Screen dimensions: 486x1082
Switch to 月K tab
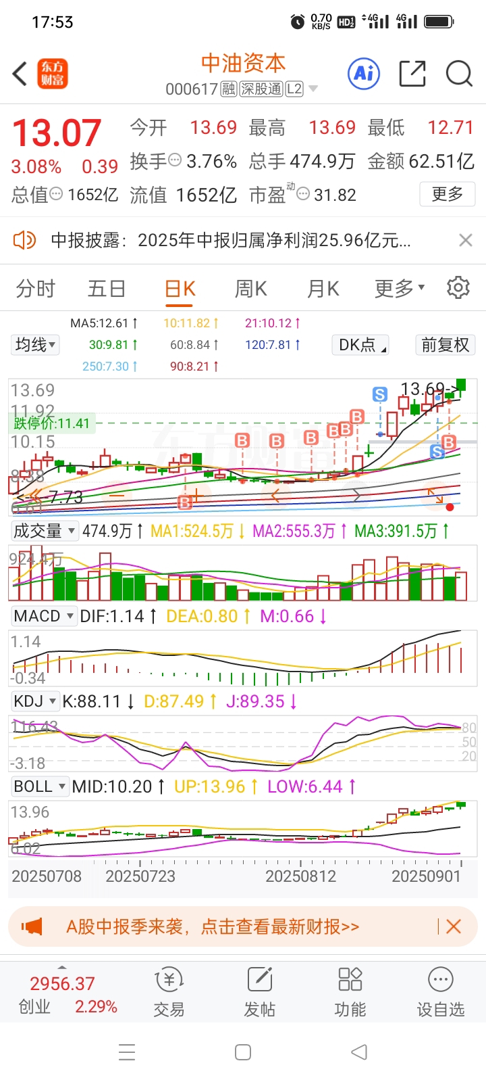tap(323, 289)
